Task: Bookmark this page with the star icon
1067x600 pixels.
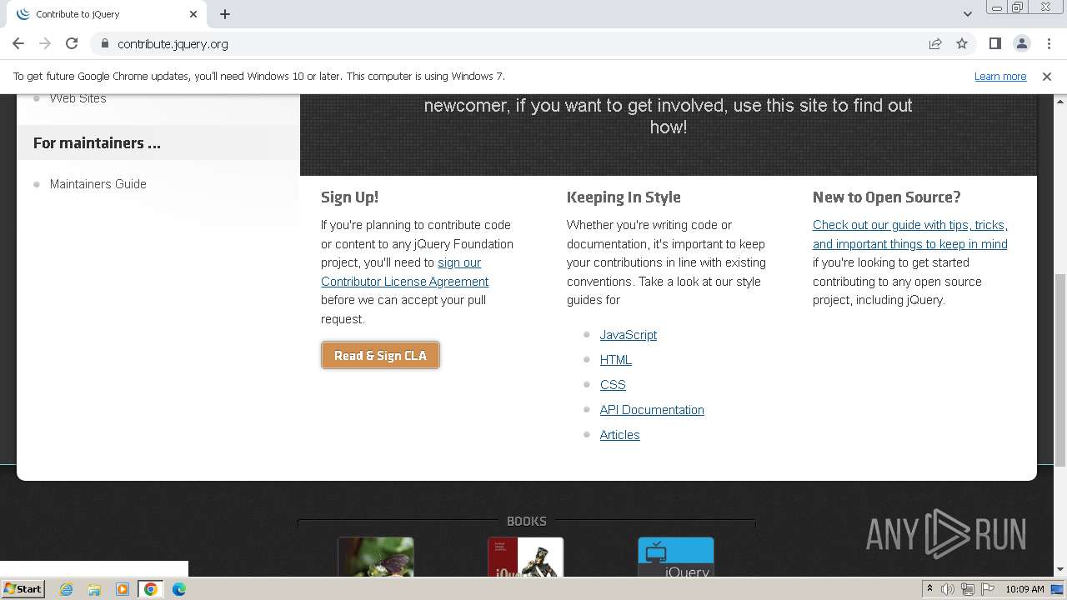Action: (962, 43)
